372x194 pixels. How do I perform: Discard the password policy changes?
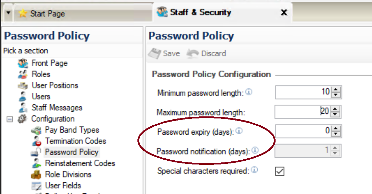206,54
